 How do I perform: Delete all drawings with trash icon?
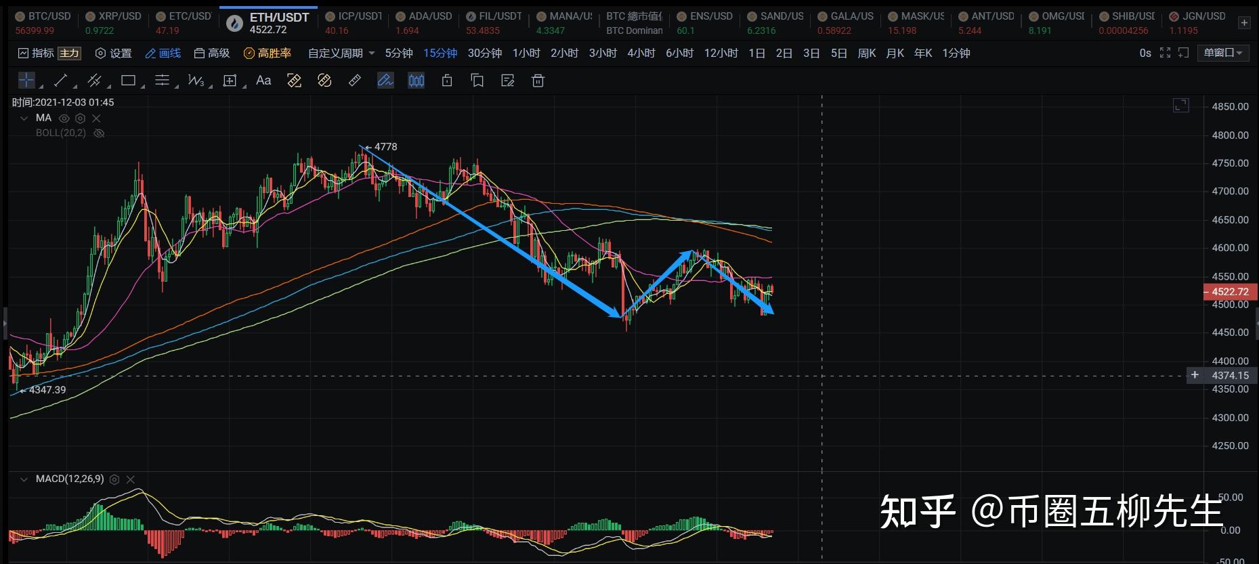coord(538,81)
